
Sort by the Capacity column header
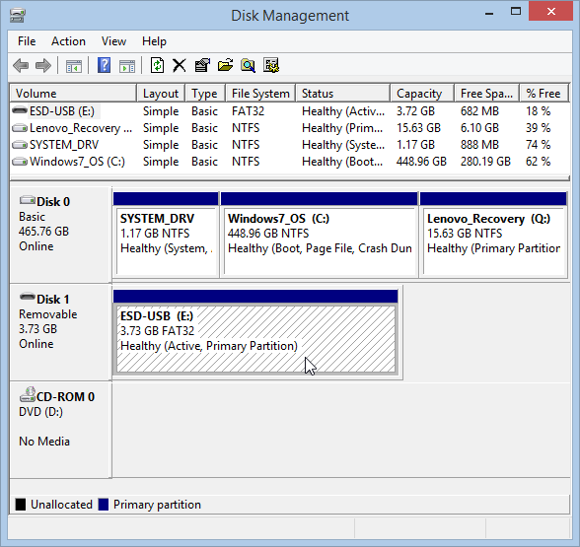pos(422,93)
